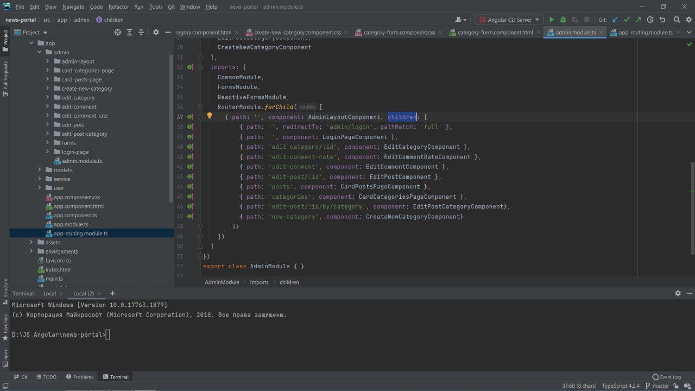Add a new terminal tab with plus
695x391 pixels.
tap(112, 293)
